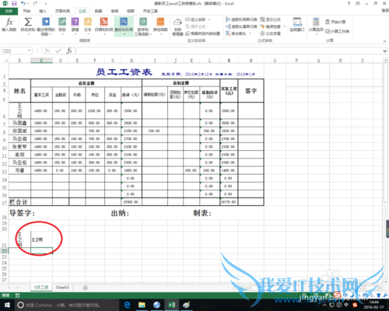Click the Sign in (登录) link

(x=385, y=11)
